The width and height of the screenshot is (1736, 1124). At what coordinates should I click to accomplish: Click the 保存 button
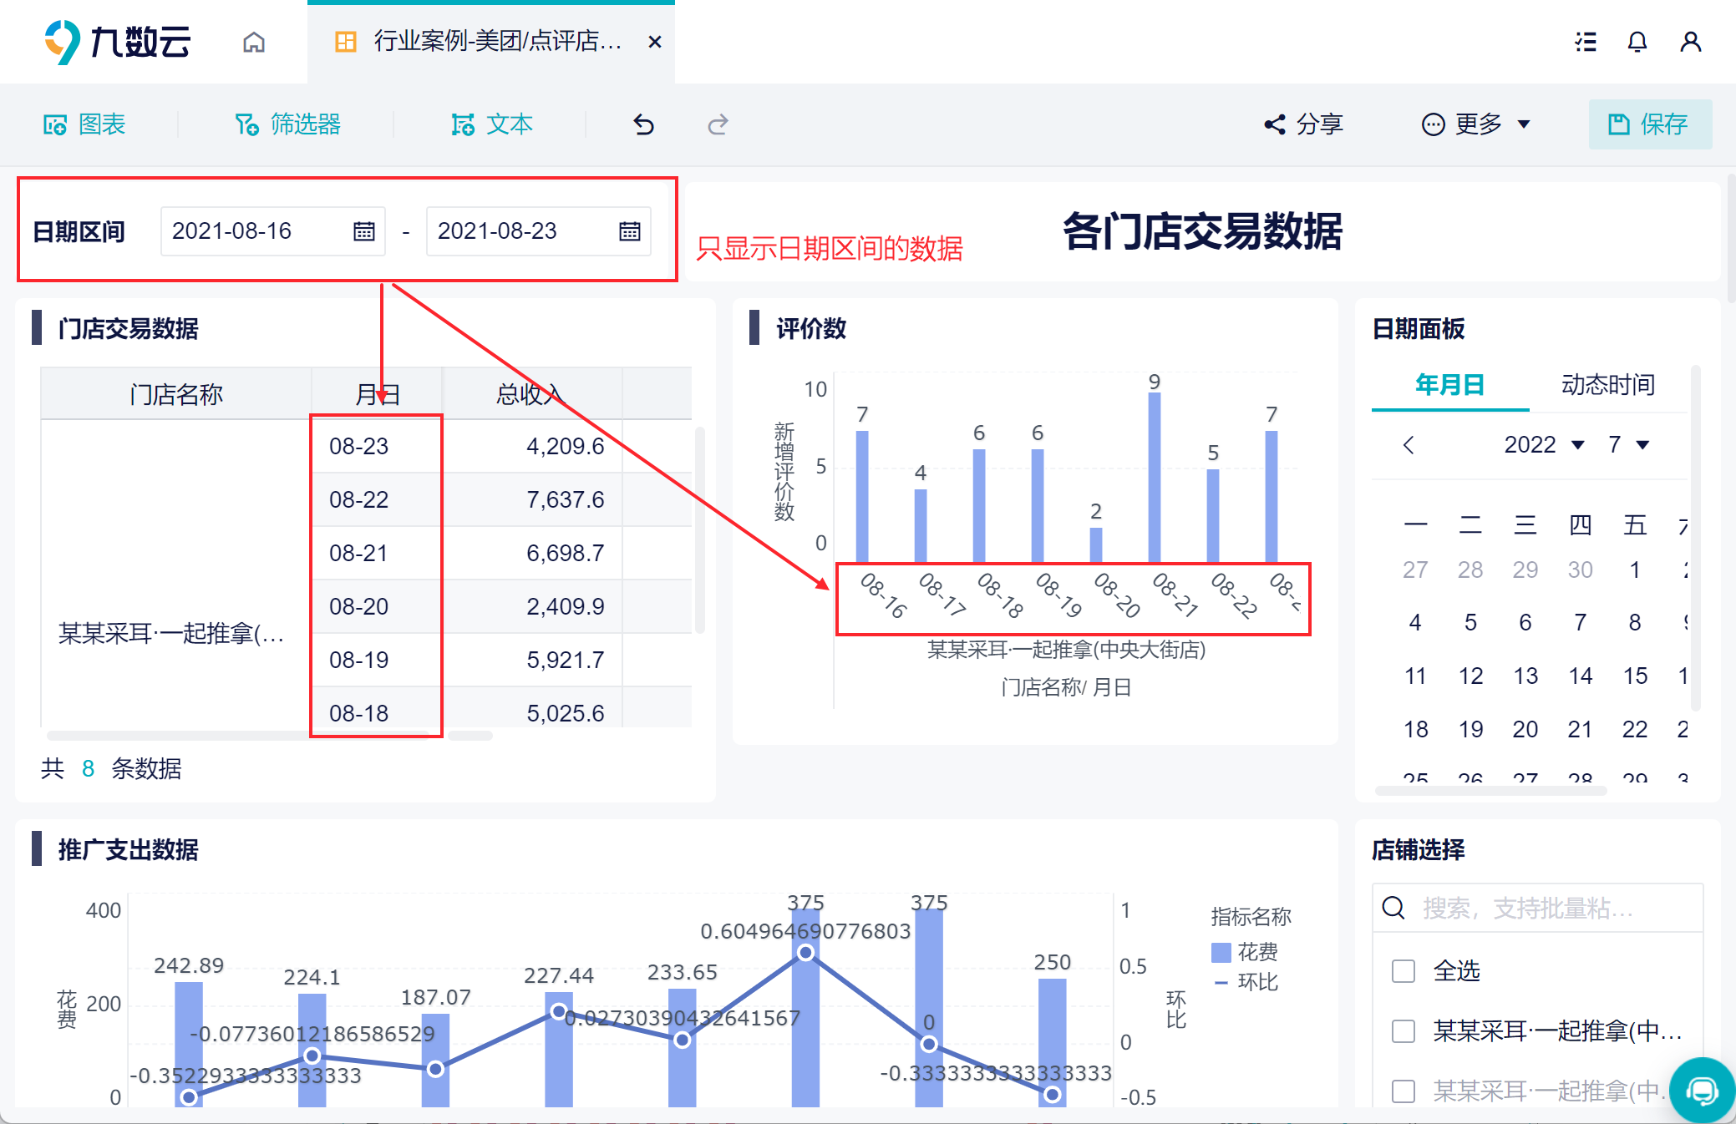coord(1650,124)
